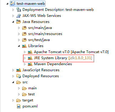
Task: Expand the Maven Dependencies node
Action: tap(25, 64)
